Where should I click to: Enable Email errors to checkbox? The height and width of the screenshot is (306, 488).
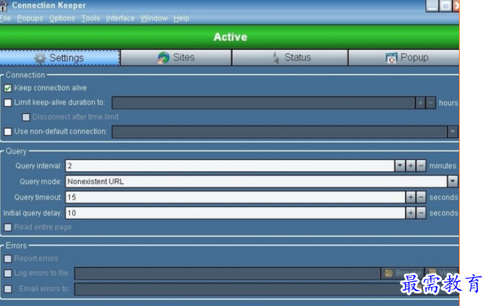tap(8, 289)
